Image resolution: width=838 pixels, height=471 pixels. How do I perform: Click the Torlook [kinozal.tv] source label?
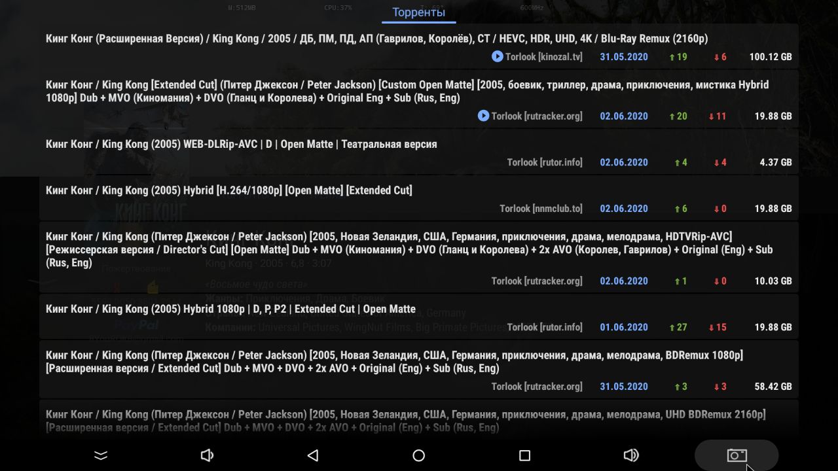[543, 57]
